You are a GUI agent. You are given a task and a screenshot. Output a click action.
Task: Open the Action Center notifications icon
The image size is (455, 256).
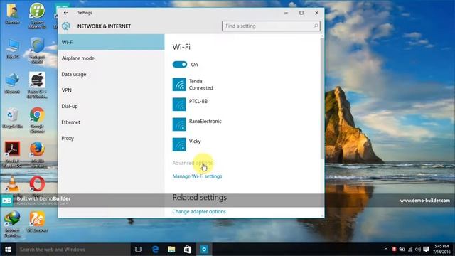coord(426,250)
